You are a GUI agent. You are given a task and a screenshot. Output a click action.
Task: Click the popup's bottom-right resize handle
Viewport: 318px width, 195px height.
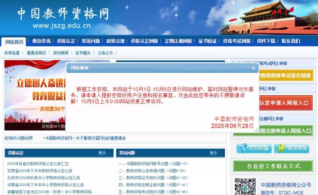coord(256,130)
